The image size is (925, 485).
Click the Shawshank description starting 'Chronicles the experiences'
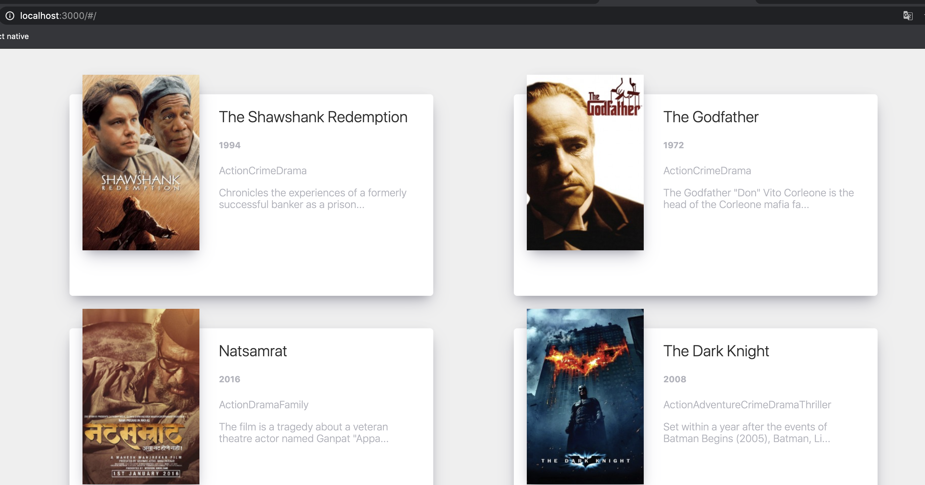click(312, 198)
